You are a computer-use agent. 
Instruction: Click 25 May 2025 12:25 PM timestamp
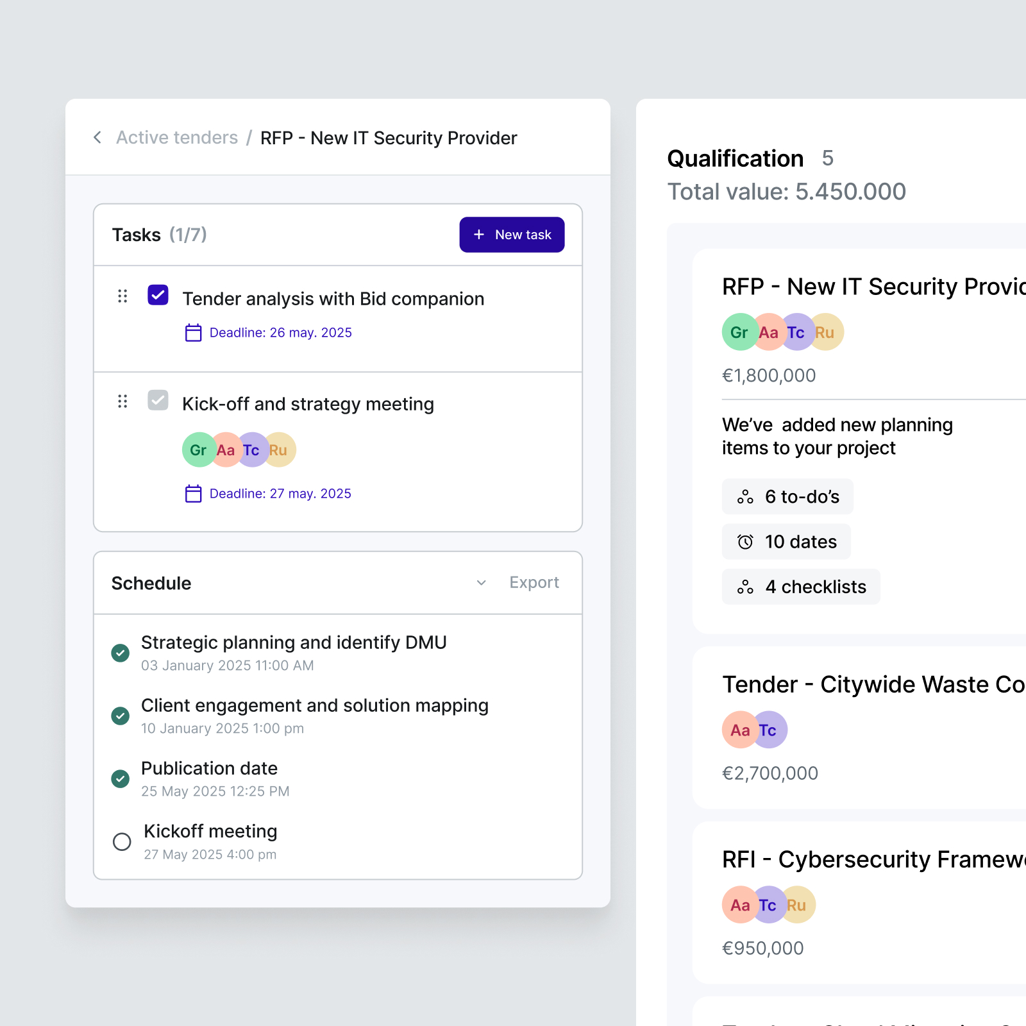(215, 791)
